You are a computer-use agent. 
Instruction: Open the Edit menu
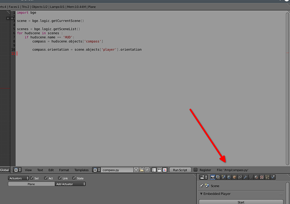[51, 170]
